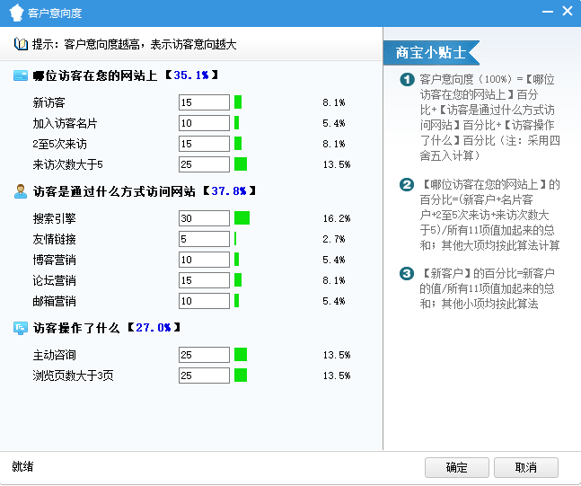Click the 35.1% section percentage
The image size is (581, 486).
click(x=191, y=75)
